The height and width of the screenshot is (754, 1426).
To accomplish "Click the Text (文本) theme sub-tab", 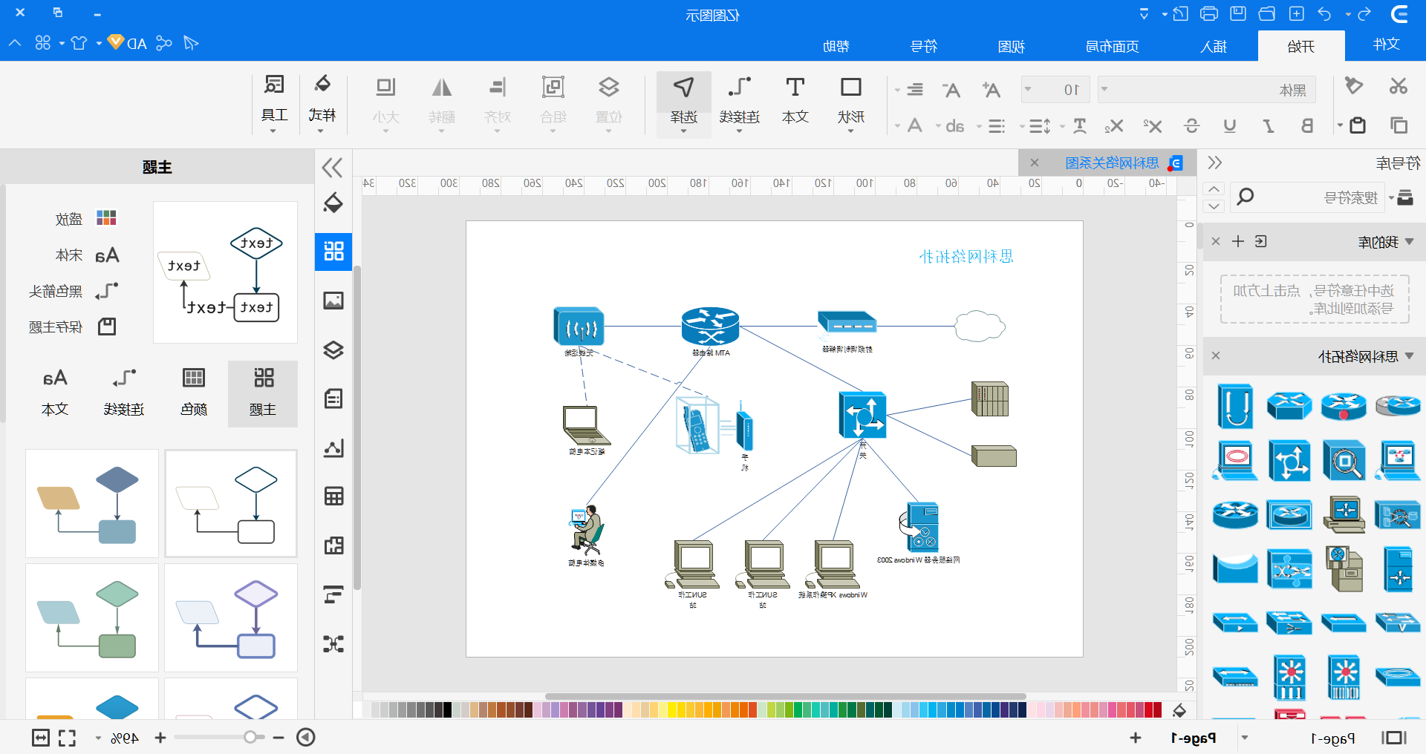I will coord(55,393).
